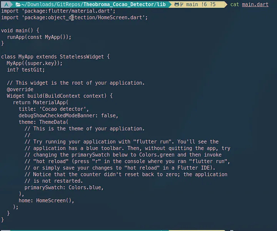The width and height of the screenshot is (277, 231).
Task: Click the 'int? testGit;' line
Action: 26,70
